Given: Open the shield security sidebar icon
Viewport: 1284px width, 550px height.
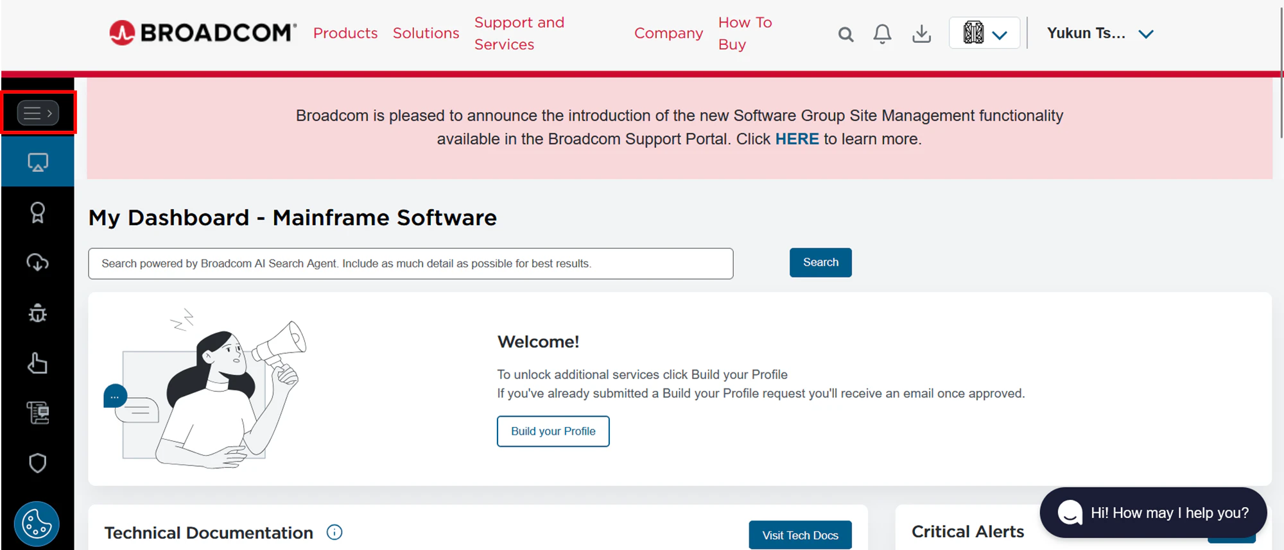Looking at the screenshot, I should pos(38,463).
